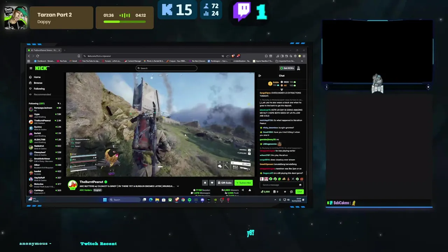Open the Mclovins channel
The height and width of the screenshot is (252, 448).
(45, 185)
